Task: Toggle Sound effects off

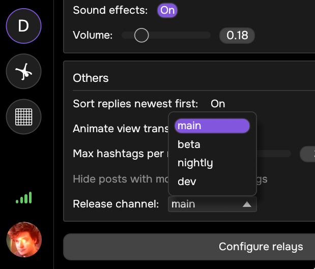Action: pos(167,10)
